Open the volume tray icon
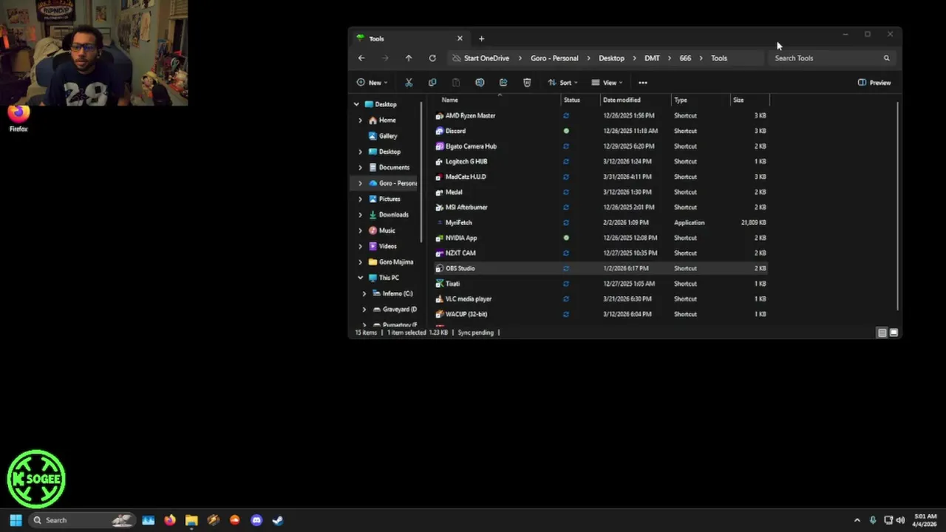946x532 pixels. 900,520
